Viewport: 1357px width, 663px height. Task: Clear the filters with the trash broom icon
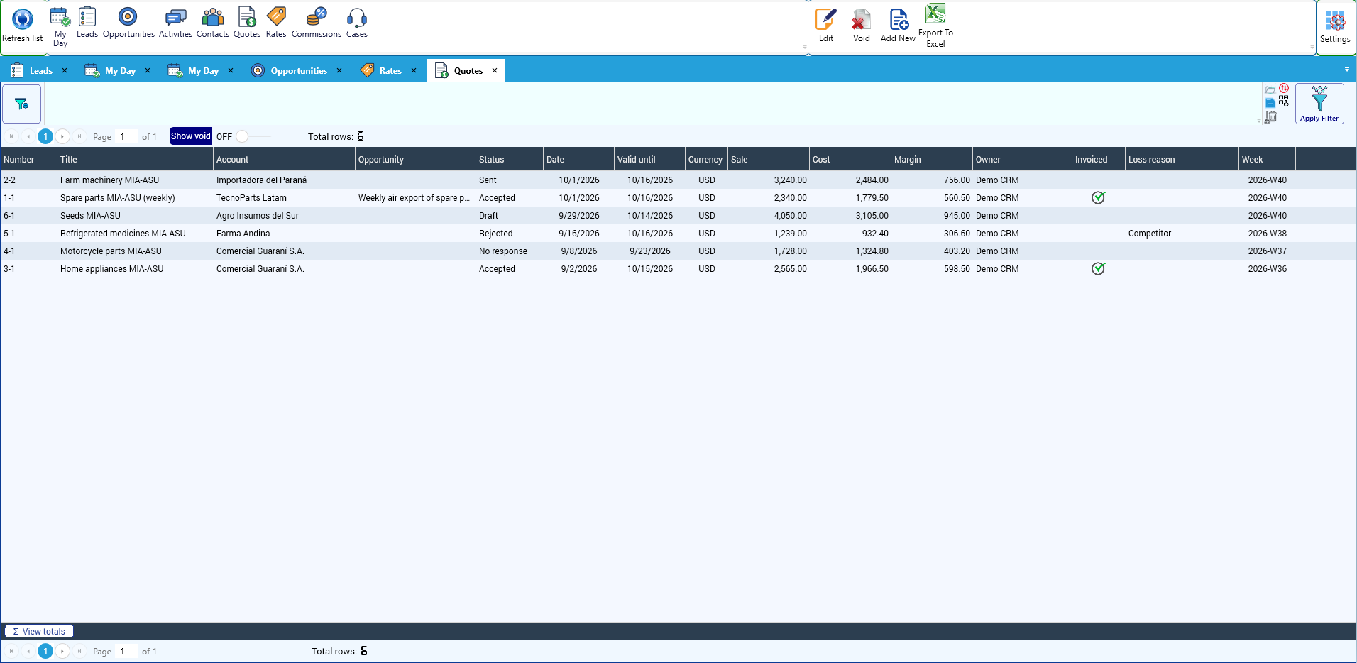[x=1271, y=117]
